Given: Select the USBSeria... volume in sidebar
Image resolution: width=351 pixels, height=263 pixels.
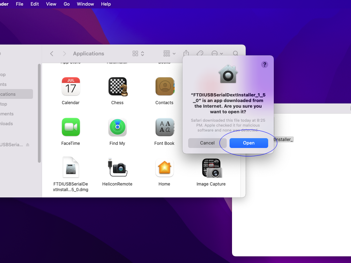Looking at the screenshot, I should [12, 145].
